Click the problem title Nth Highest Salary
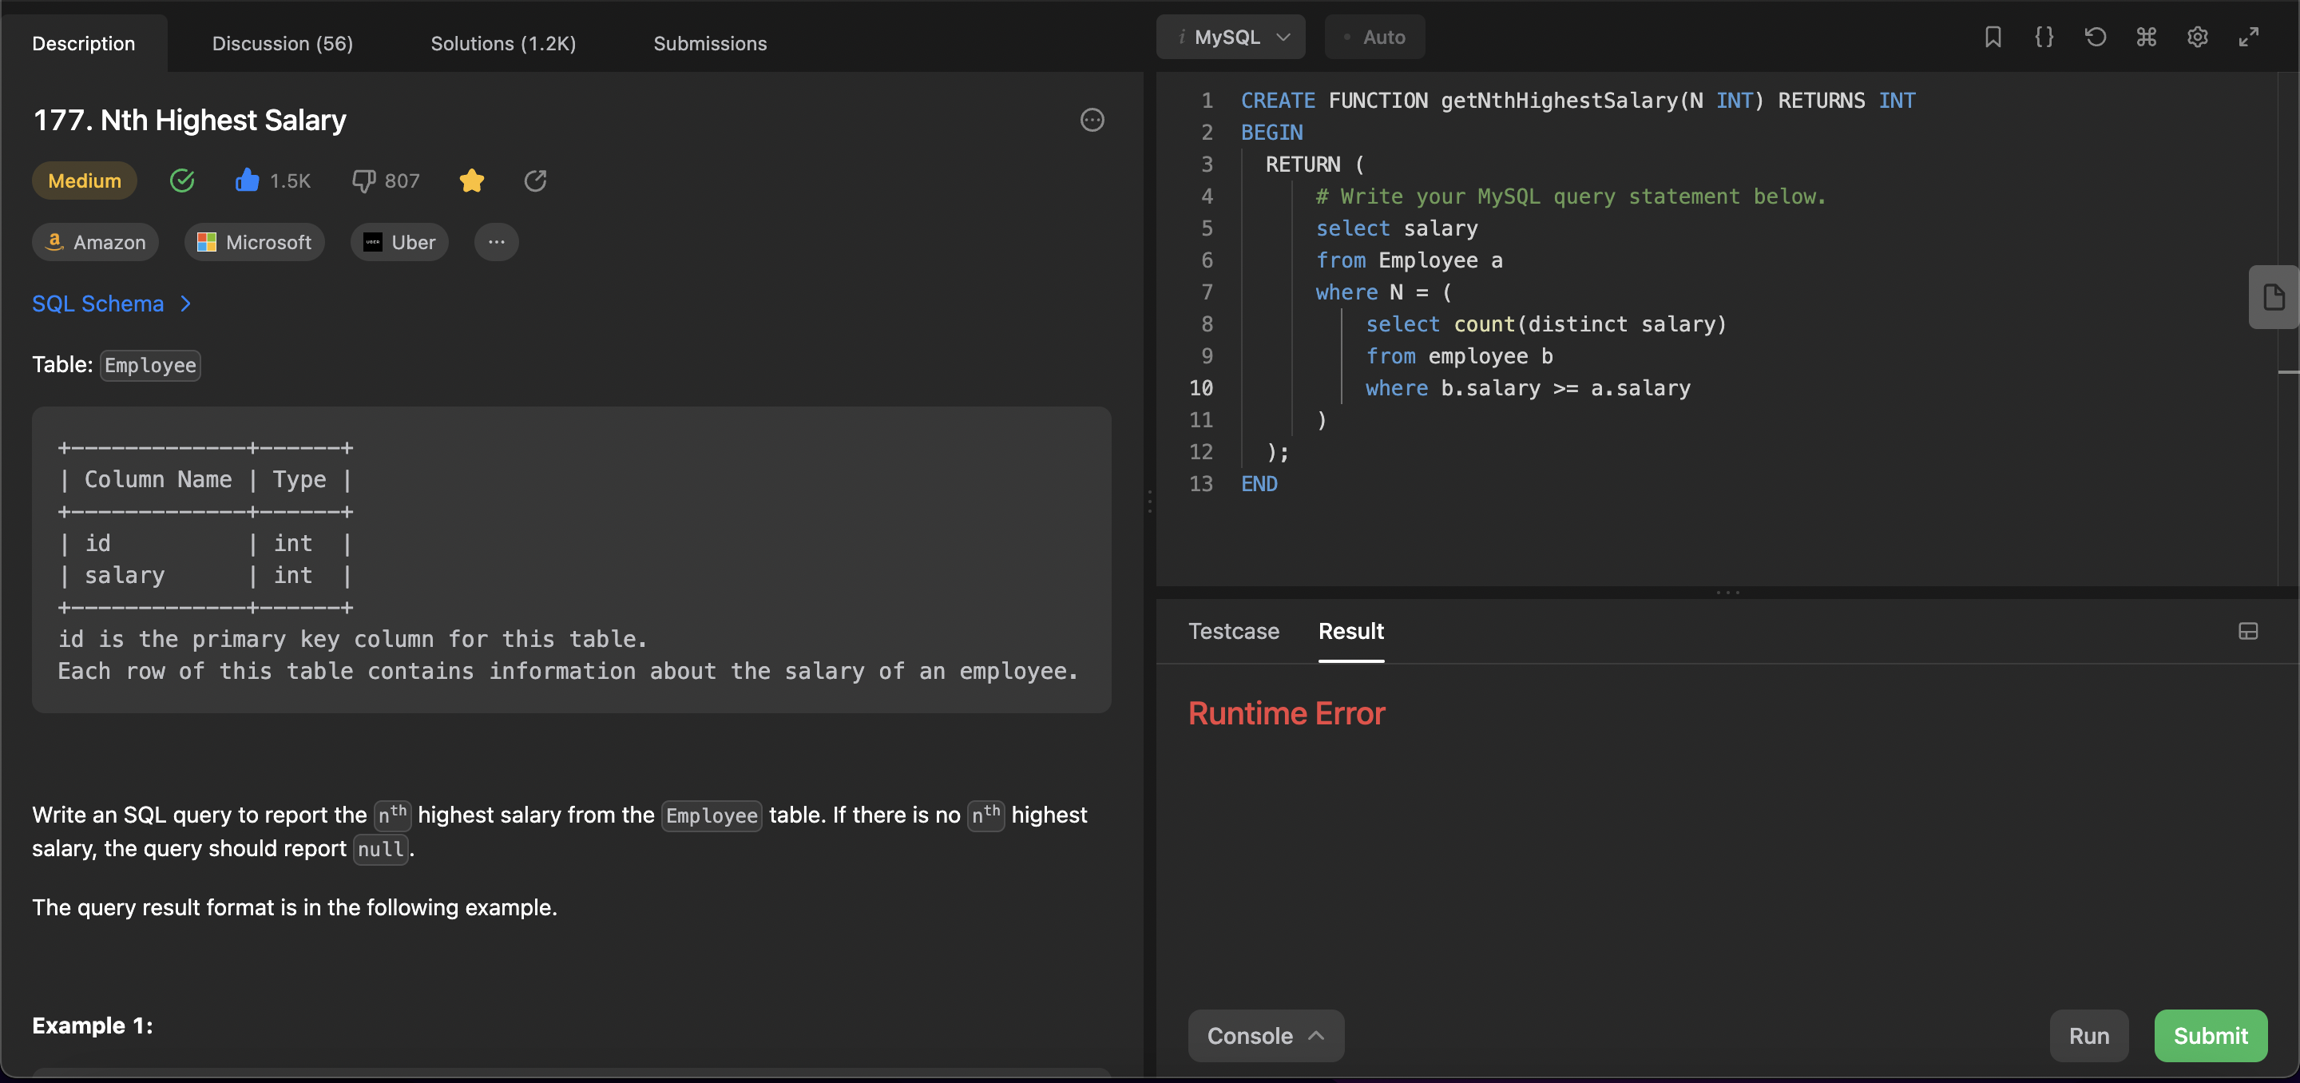Viewport: 2300px width, 1083px height. 189,120
